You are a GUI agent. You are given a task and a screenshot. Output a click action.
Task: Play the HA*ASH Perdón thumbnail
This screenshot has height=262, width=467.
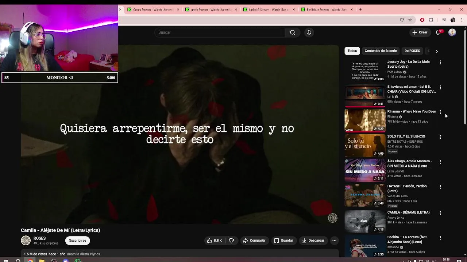[x=365, y=195]
